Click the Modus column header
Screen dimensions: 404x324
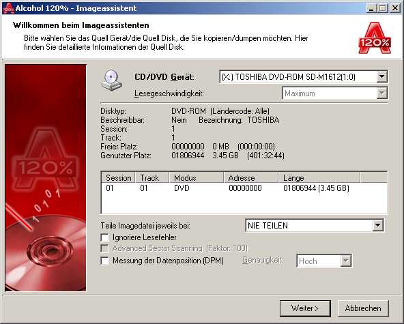coord(197,178)
